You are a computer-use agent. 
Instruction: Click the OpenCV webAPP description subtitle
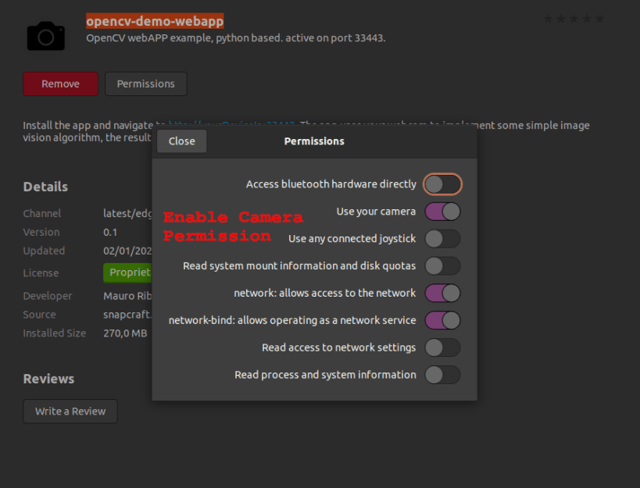[235, 38]
